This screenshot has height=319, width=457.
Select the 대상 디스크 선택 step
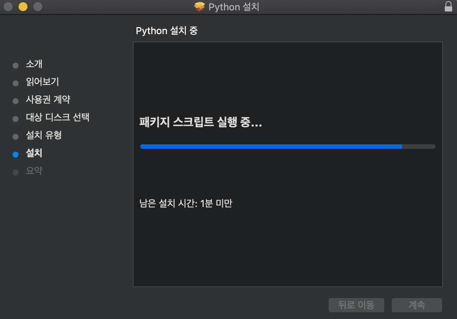[x=57, y=117]
